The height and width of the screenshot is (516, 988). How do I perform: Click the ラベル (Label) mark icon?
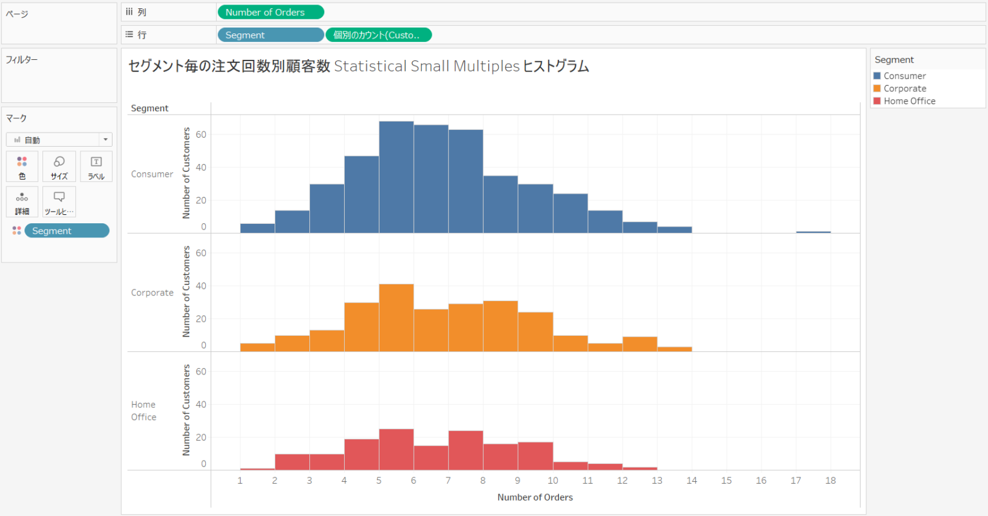pos(96,166)
